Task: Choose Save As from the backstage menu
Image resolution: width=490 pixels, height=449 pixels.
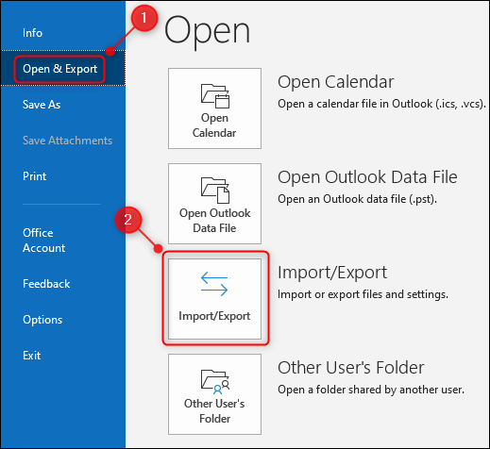Action: [42, 105]
